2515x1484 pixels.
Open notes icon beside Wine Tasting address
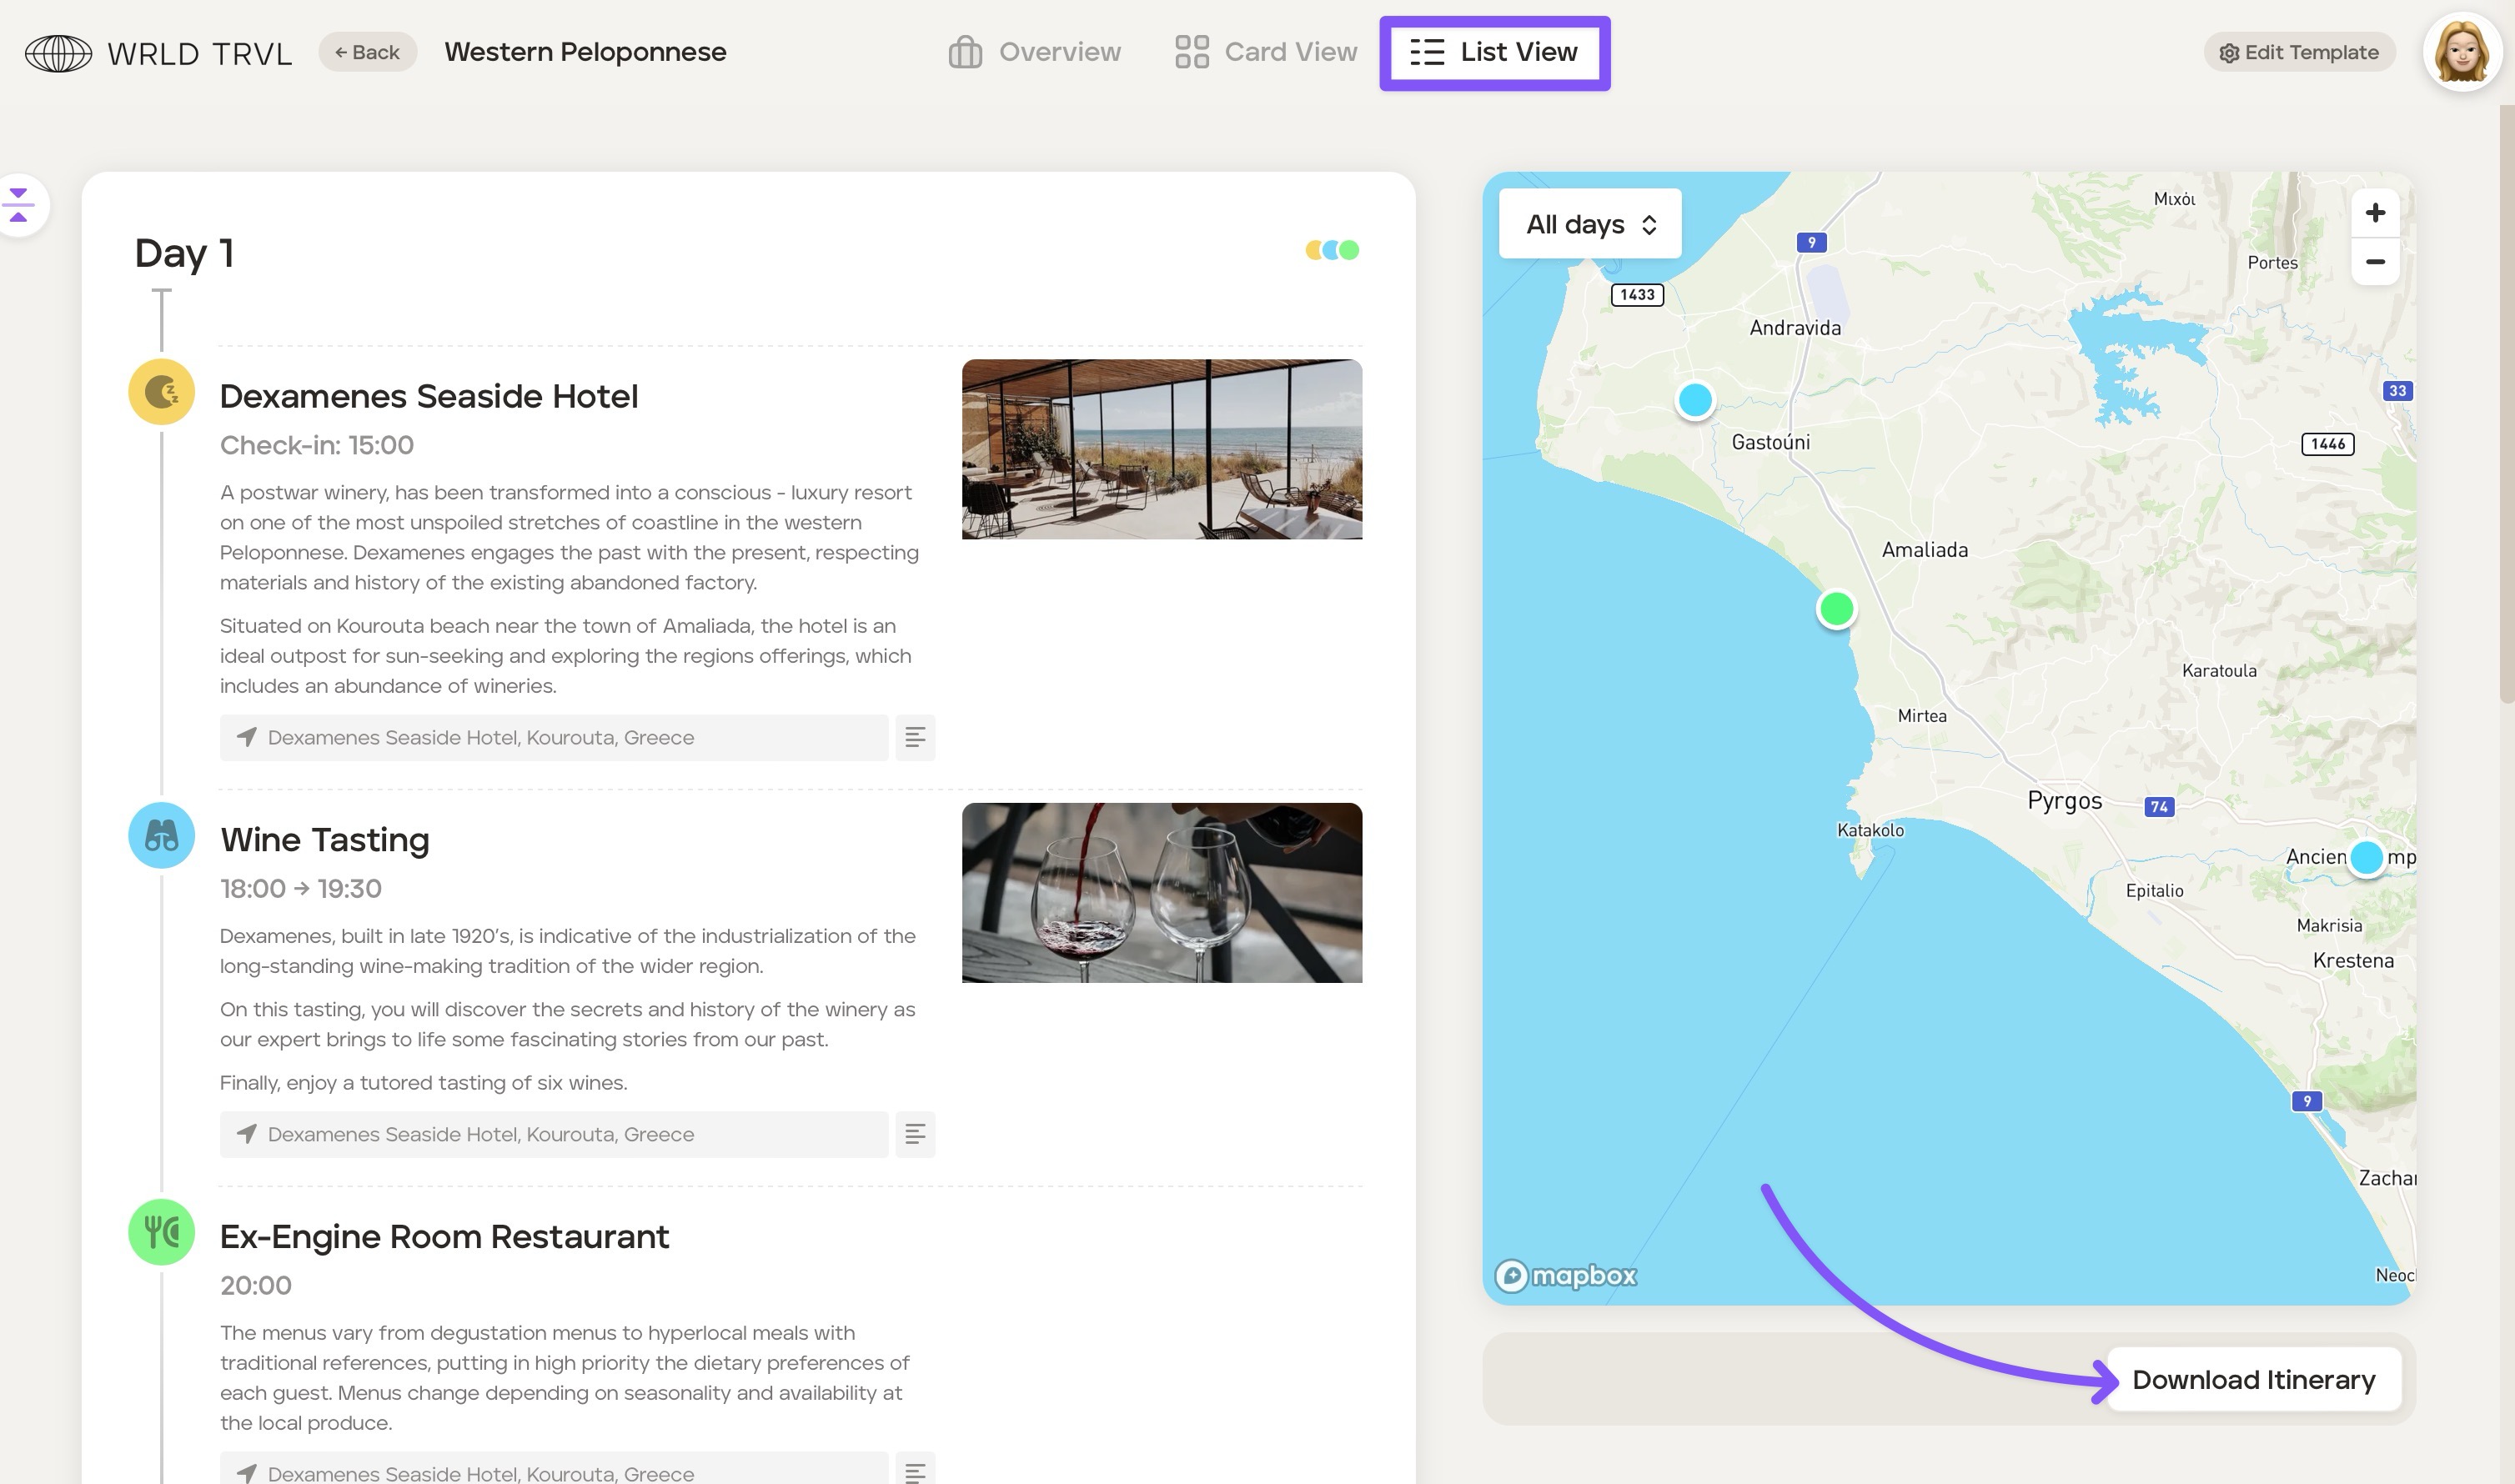914,1134
